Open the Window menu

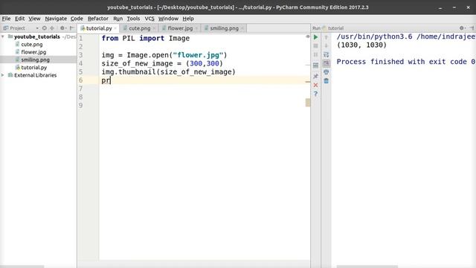pos(168,19)
